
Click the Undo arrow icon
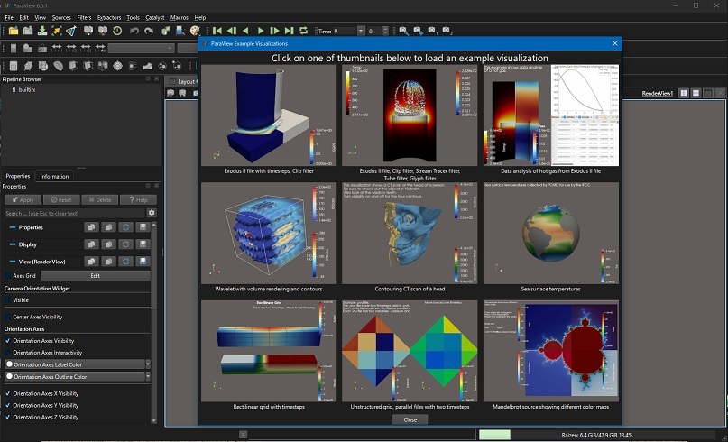click(134, 31)
